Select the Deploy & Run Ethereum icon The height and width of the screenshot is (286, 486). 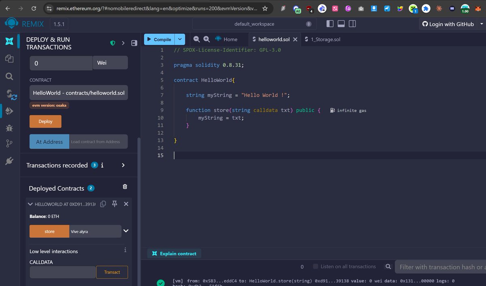coord(9,111)
